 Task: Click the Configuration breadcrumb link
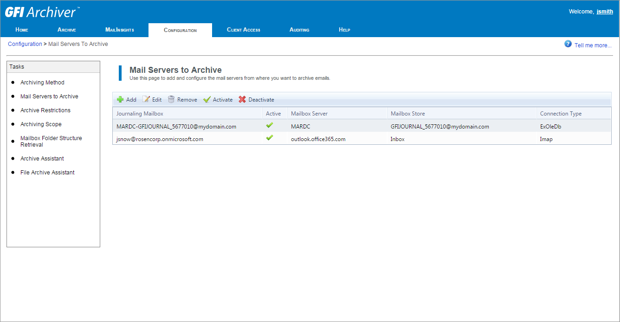25,44
